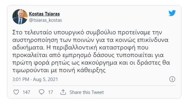Click the Aug 5, 2021 date text
The image size is (191, 110).
[x=46, y=79]
